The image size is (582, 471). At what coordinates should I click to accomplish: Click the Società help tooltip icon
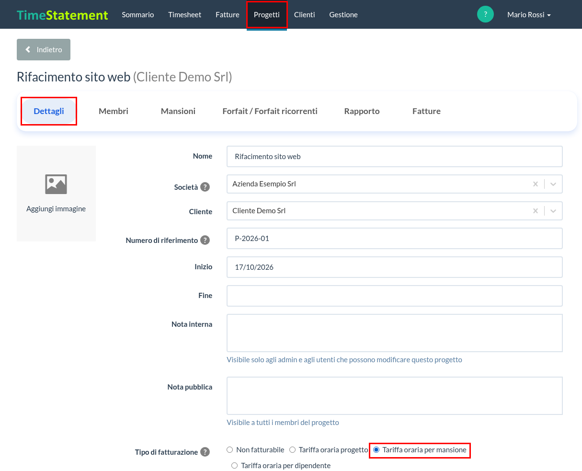pyautogui.click(x=205, y=187)
